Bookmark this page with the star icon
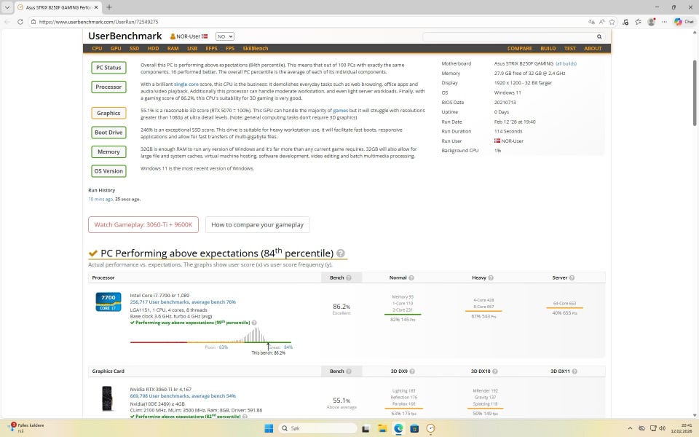699x437 pixels. [612, 22]
